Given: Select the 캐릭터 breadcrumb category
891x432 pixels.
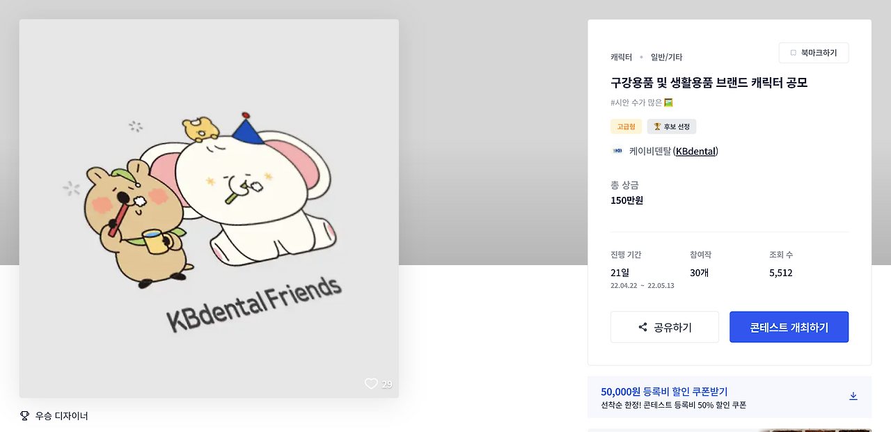Looking at the screenshot, I should [x=620, y=56].
